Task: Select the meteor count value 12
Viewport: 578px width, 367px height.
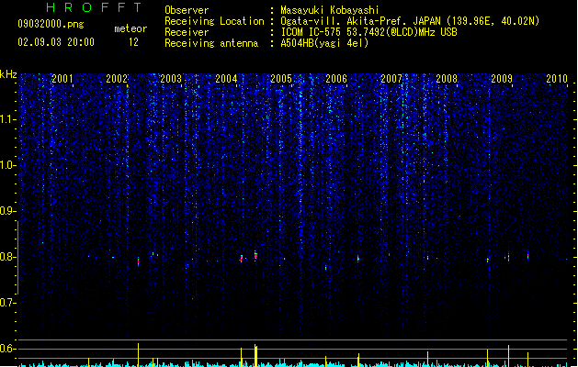Action: tap(133, 42)
